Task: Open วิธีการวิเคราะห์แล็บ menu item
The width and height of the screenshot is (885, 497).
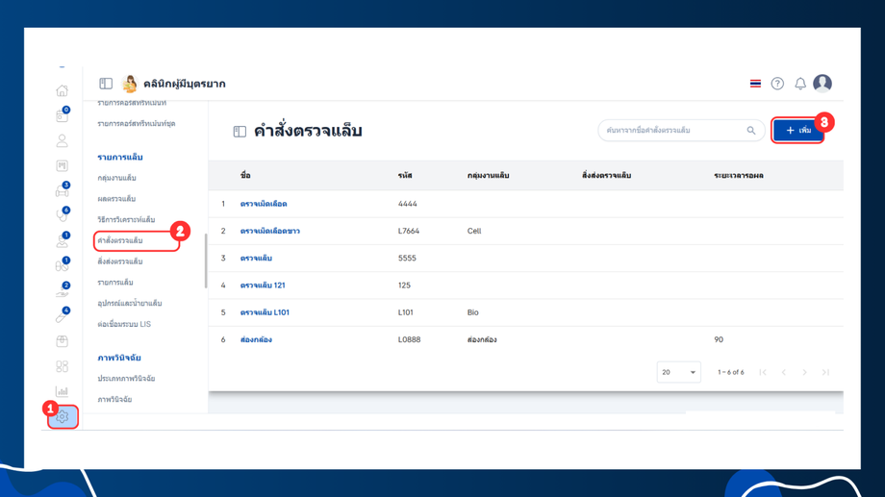Action: [x=126, y=219]
